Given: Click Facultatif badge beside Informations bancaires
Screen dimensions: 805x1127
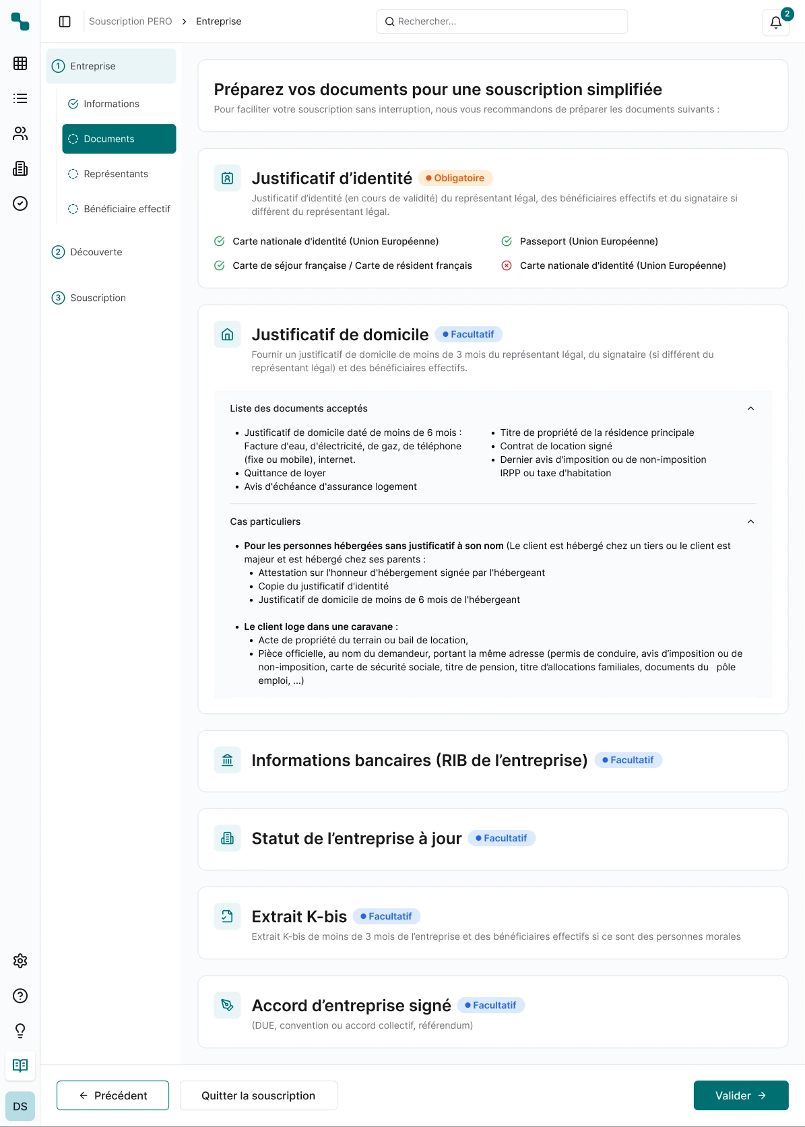Looking at the screenshot, I should coord(629,760).
